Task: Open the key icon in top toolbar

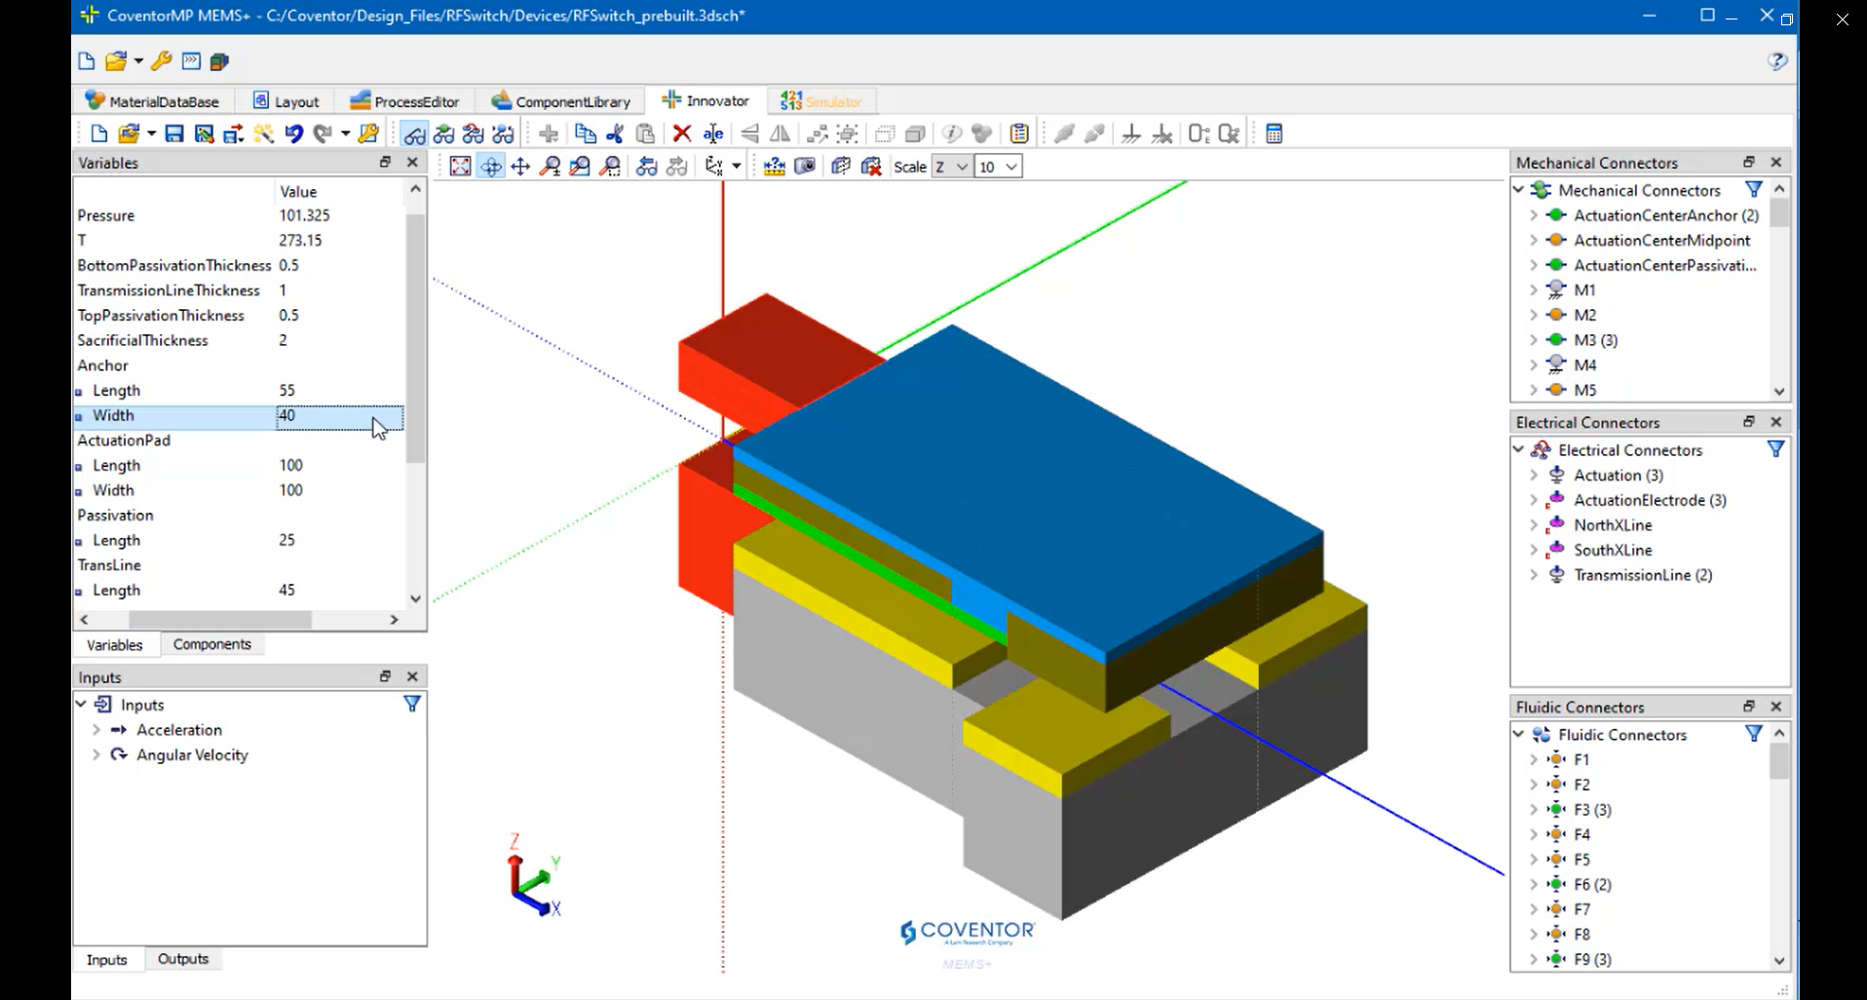Action: [x=162, y=61]
